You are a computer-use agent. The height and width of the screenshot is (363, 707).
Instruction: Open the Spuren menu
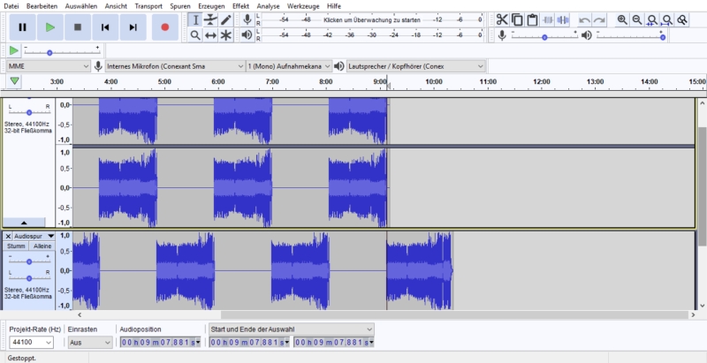click(x=180, y=6)
